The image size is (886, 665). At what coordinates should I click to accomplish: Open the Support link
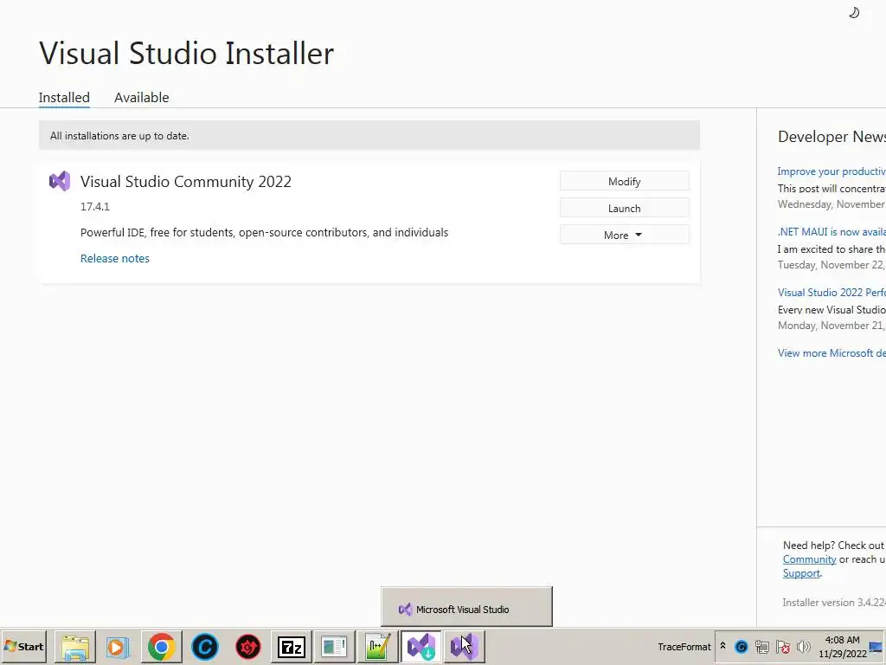click(801, 573)
